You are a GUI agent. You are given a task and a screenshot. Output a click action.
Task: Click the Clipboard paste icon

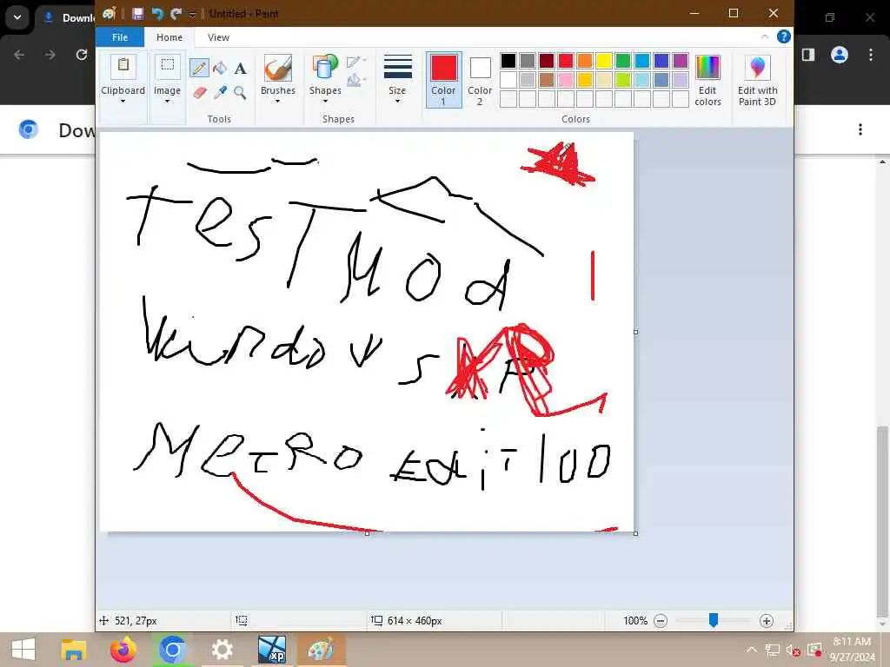point(123,67)
